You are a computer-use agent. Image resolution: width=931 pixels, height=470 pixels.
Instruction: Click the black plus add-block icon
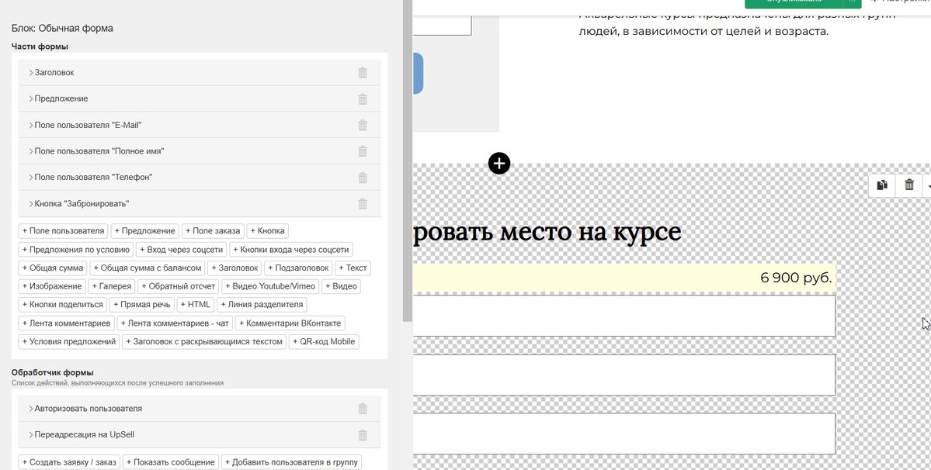coord(499,163)
